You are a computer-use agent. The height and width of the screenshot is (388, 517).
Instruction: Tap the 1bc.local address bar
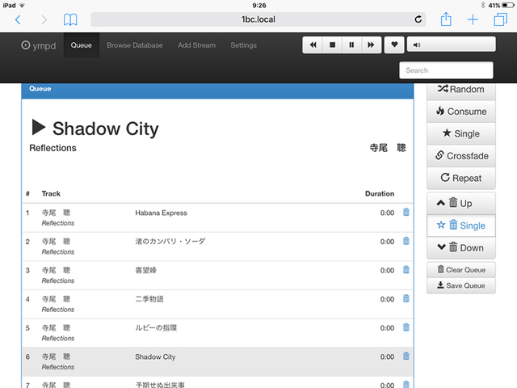(x=258, y=19)
